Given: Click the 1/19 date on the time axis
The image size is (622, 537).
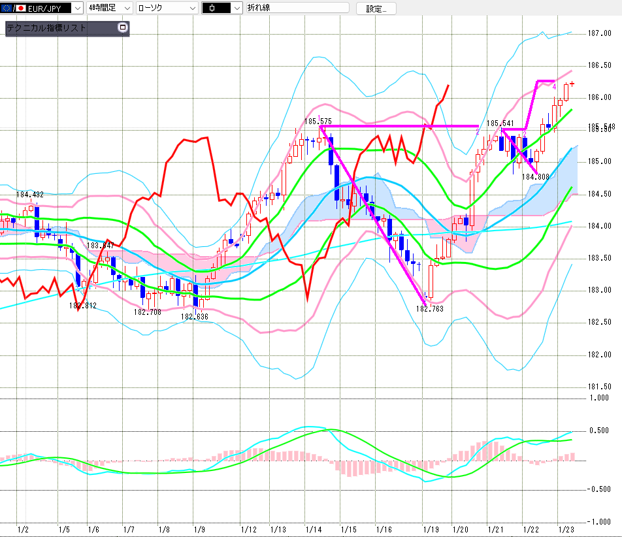Looking at the screenshot, I should [431, 529].
